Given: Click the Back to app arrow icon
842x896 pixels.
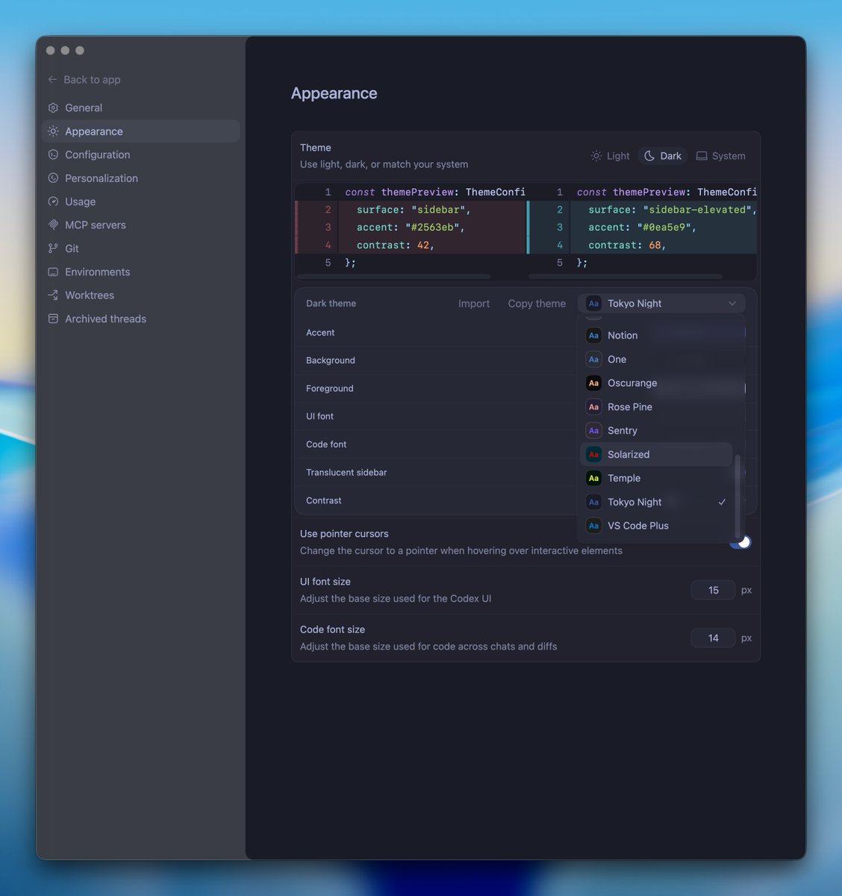Looking at the screenshot, I should click(52, 79).
